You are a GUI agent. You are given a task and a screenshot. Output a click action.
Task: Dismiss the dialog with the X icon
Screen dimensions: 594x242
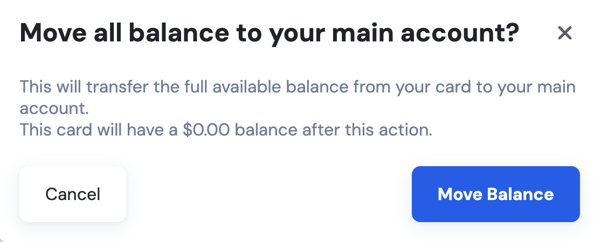[564, 34]
